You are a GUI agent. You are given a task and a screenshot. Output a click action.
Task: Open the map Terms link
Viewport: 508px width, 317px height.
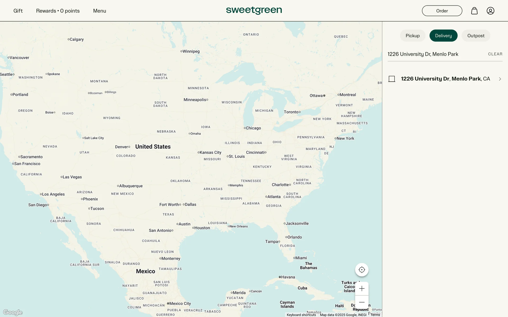click(x=375, y=315)
